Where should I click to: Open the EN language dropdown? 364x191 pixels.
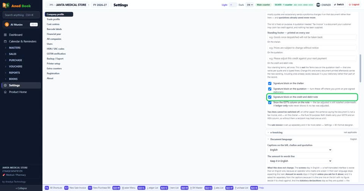tap(249, 5)
